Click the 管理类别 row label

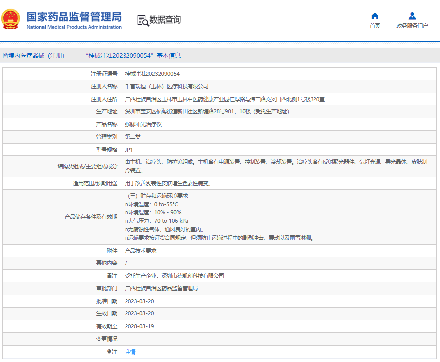(x=107, y=137)
